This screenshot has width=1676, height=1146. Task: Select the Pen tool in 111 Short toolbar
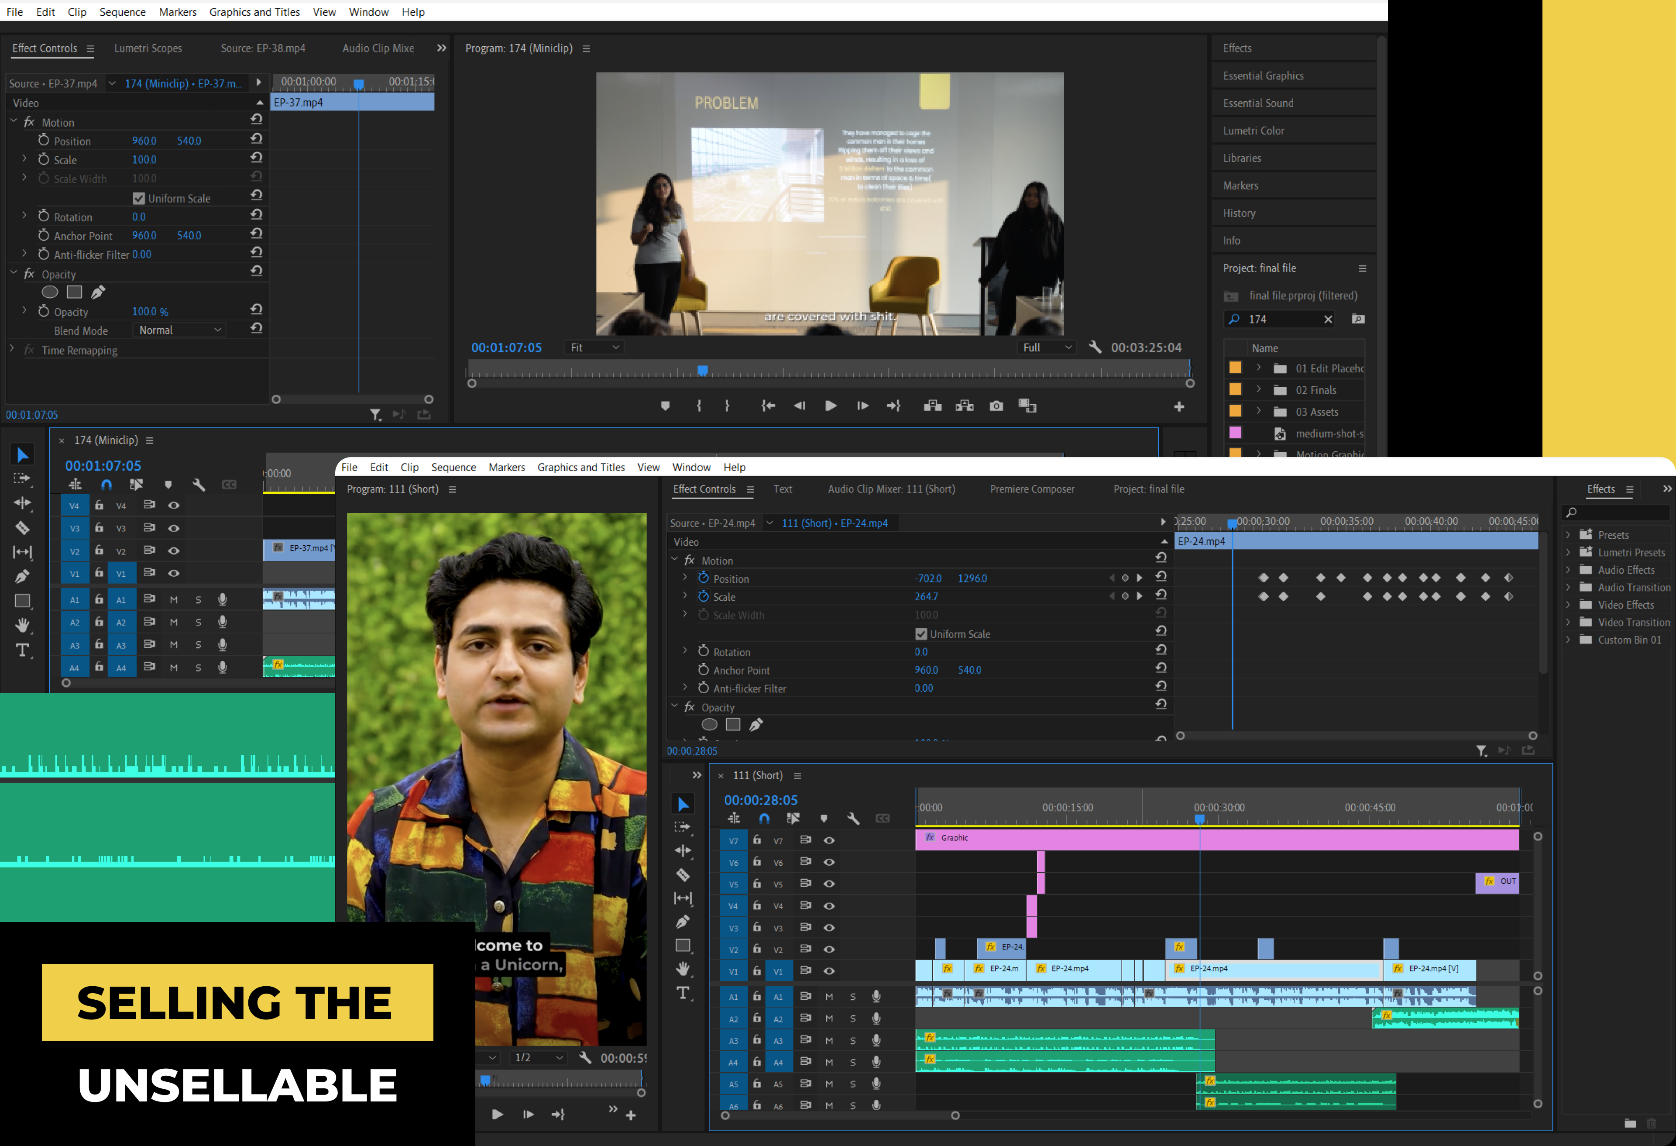(x=682, y=922)
